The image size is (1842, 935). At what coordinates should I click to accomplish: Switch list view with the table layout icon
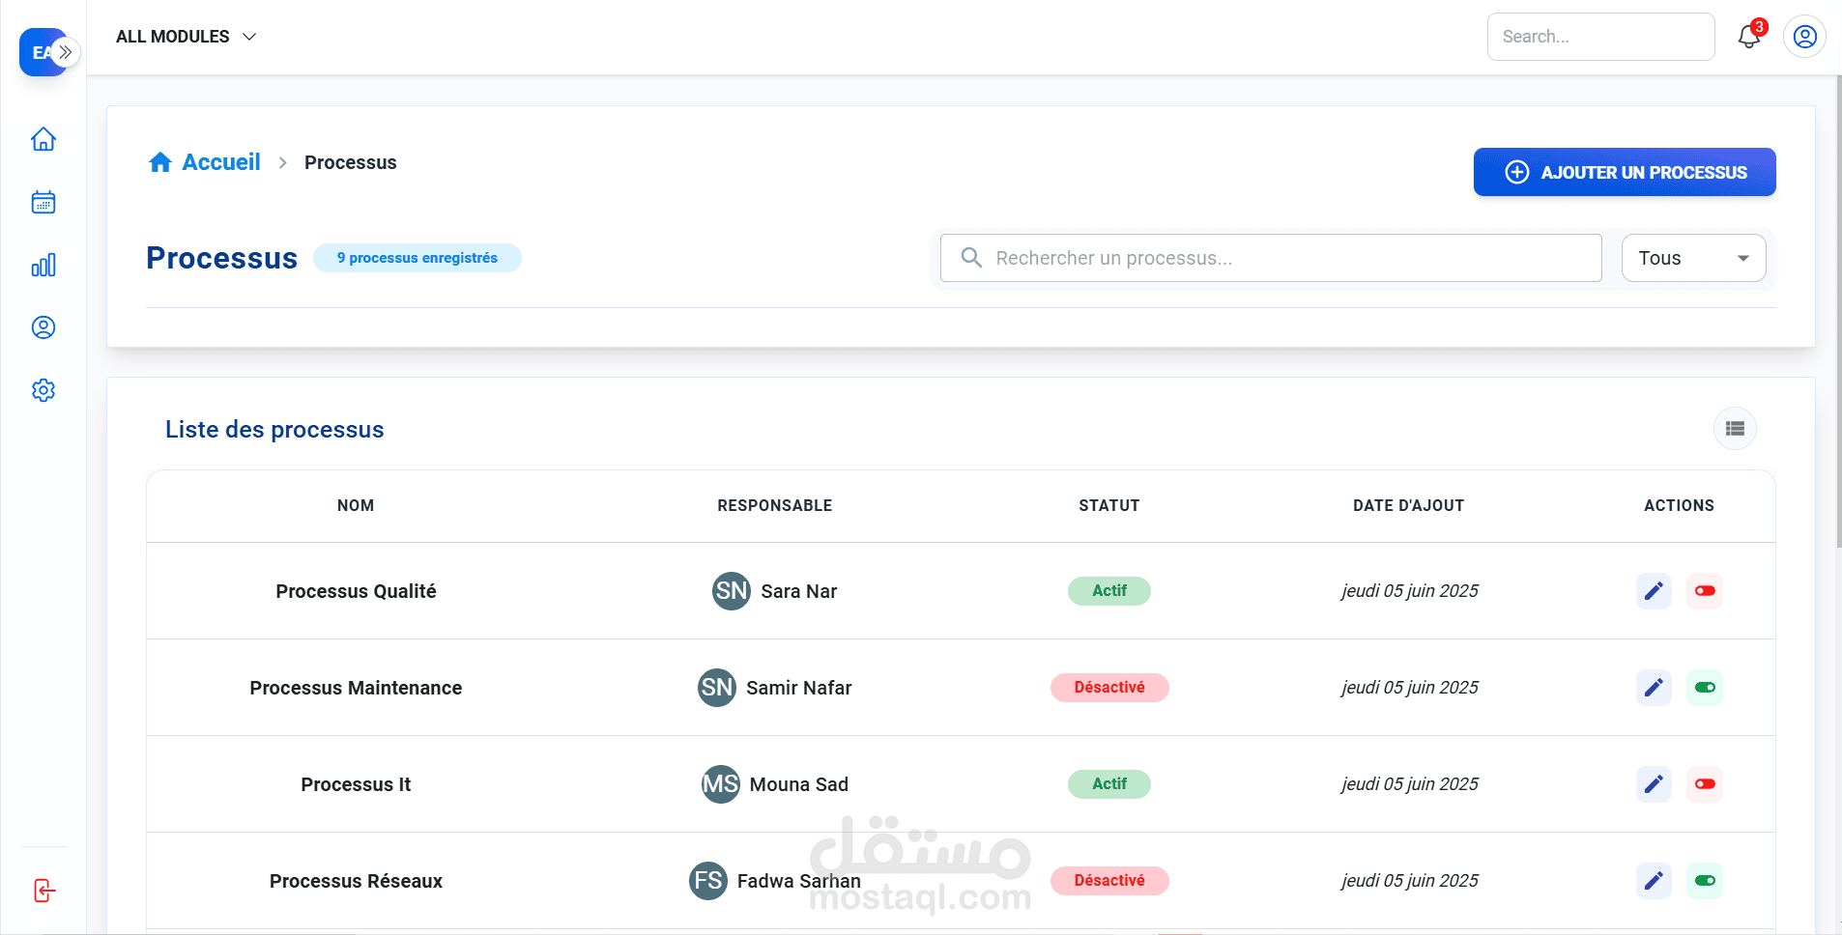coord(1735,429)
